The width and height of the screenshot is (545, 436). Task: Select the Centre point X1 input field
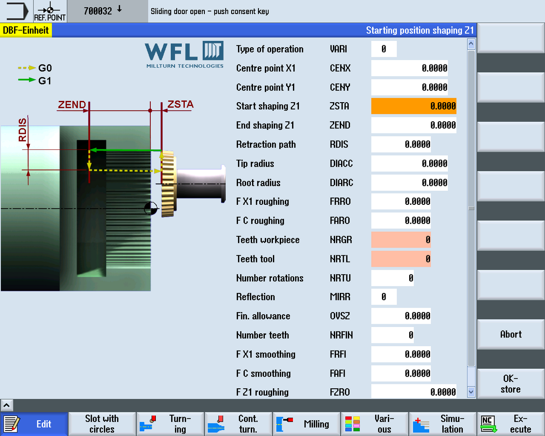point(409,68)
